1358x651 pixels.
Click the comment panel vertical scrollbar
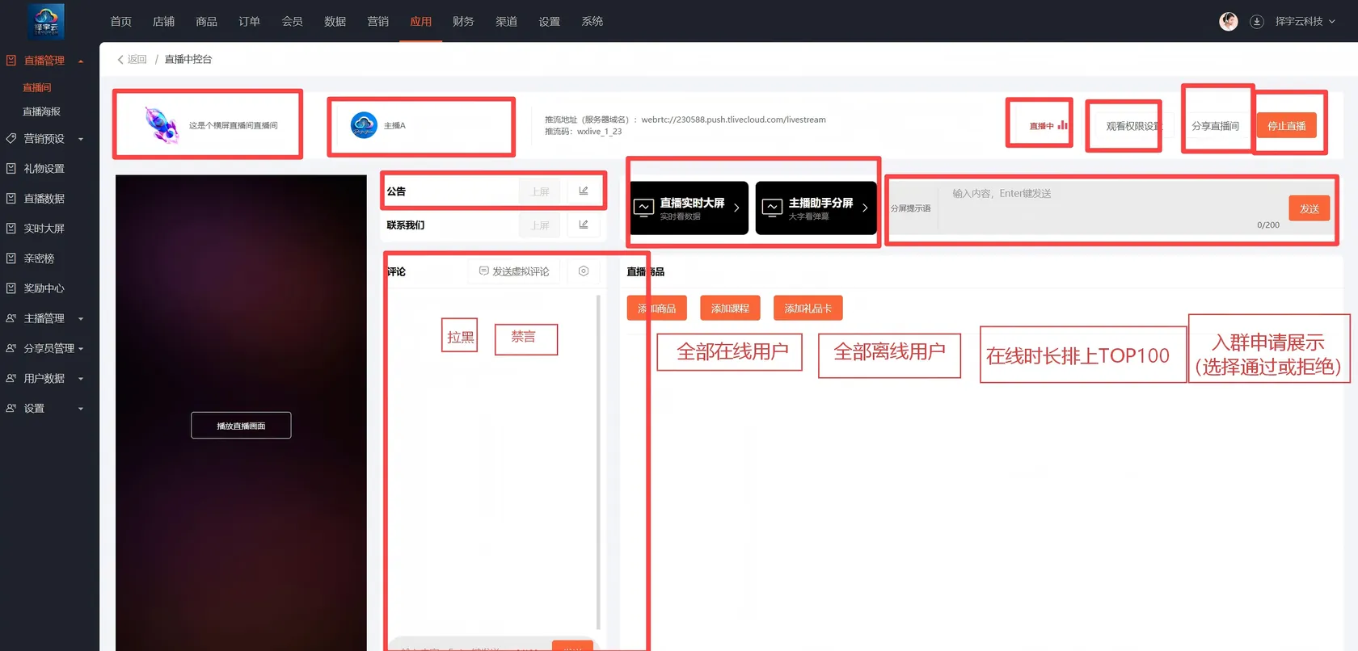click(598, 462)
